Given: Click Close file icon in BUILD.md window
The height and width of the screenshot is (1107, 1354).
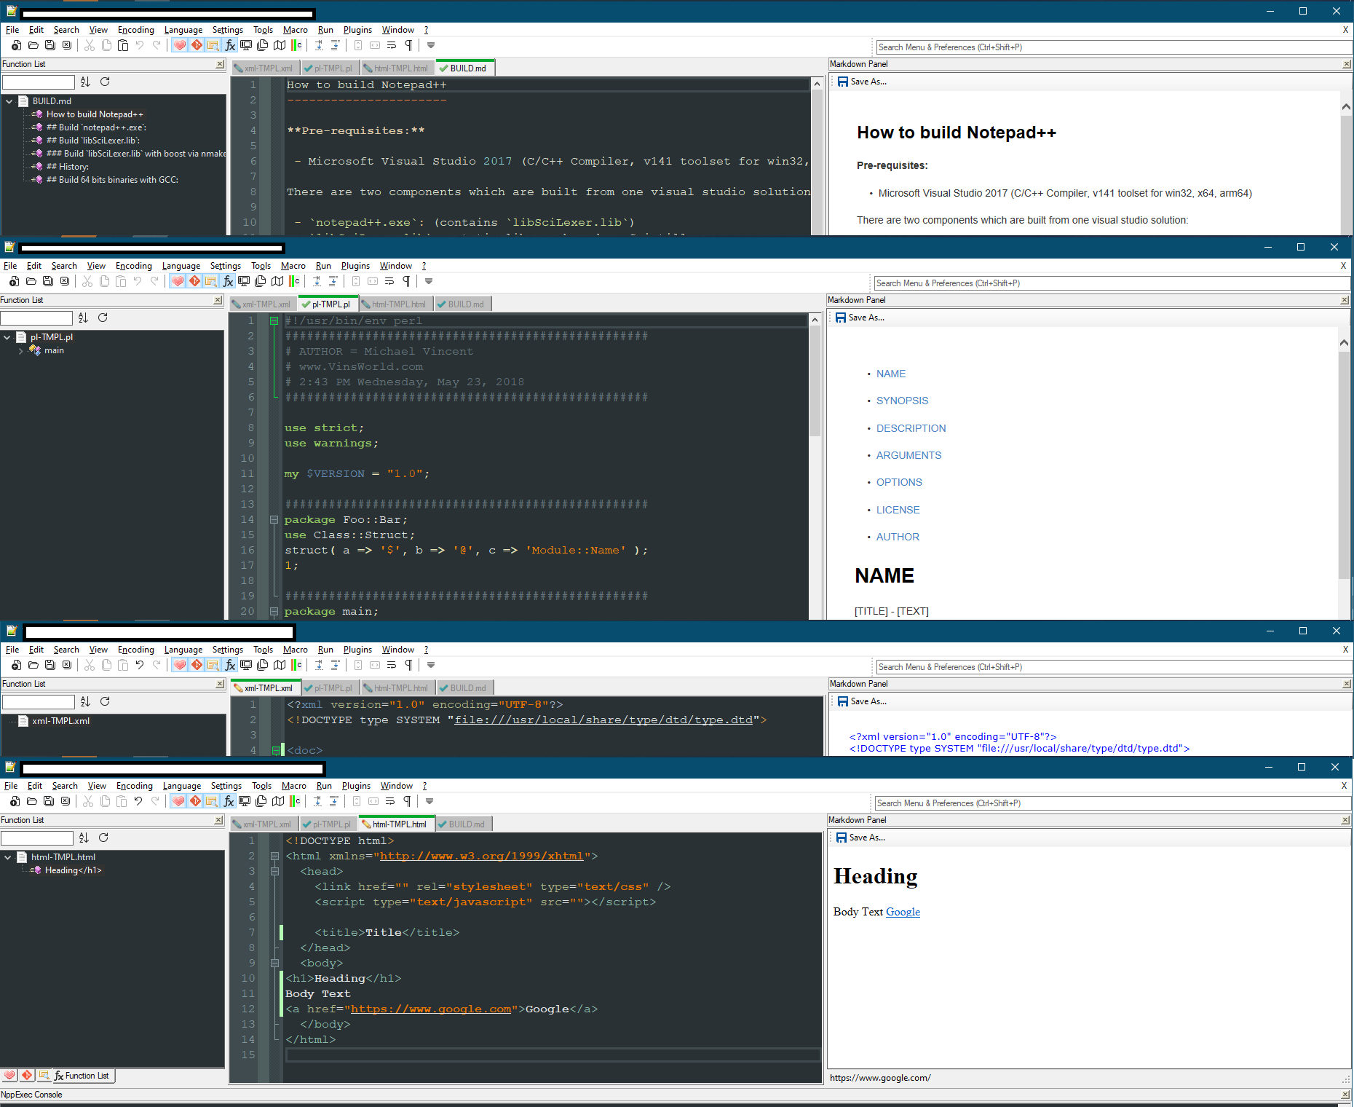Looking at the screenshot, I should tap(66, 45).
